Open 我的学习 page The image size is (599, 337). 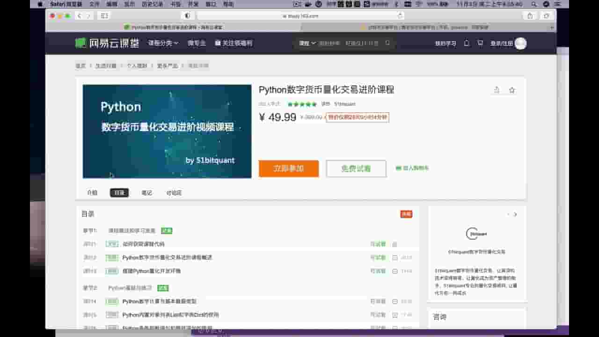tap(446, 44)
